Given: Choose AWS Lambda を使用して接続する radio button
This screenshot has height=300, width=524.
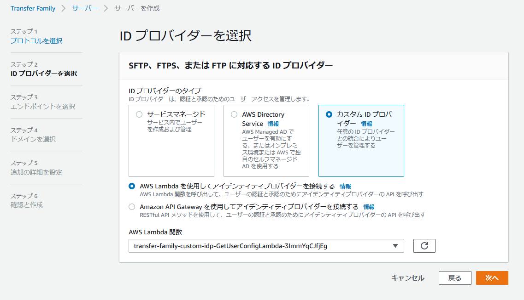Looking at the screenshot, I should (x=132, y=186).
